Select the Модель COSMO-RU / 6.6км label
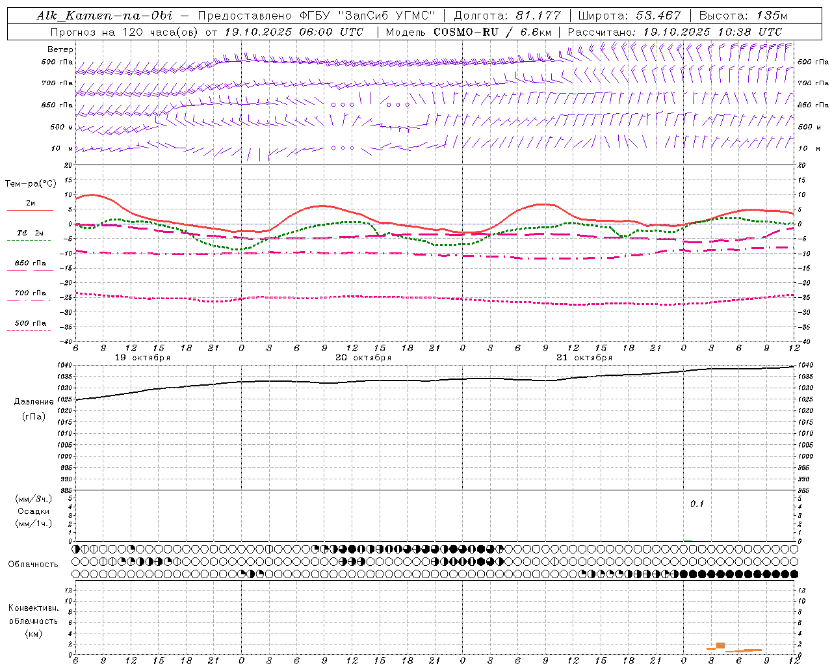Image resolution: width=832 pixels, height=666 pixels. [468, 32]
